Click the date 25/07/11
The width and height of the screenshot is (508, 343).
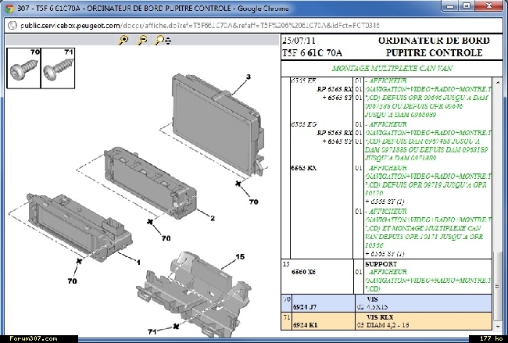click(x=299, y=41)
